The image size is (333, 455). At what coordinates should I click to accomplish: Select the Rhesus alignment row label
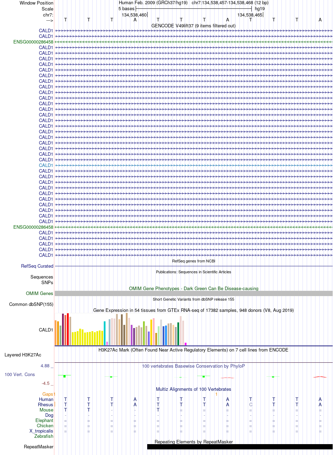46,404
